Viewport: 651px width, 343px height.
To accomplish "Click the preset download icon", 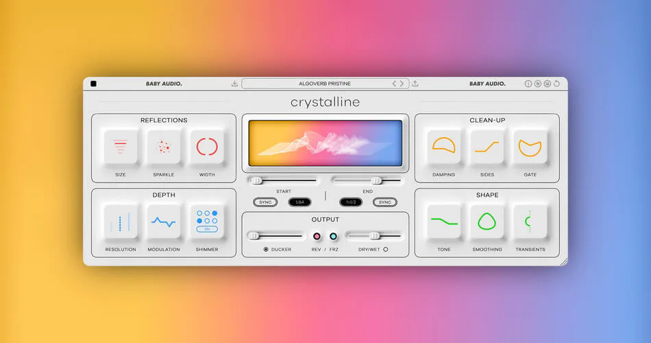I will pyautogui.click(x=234, y=84).
